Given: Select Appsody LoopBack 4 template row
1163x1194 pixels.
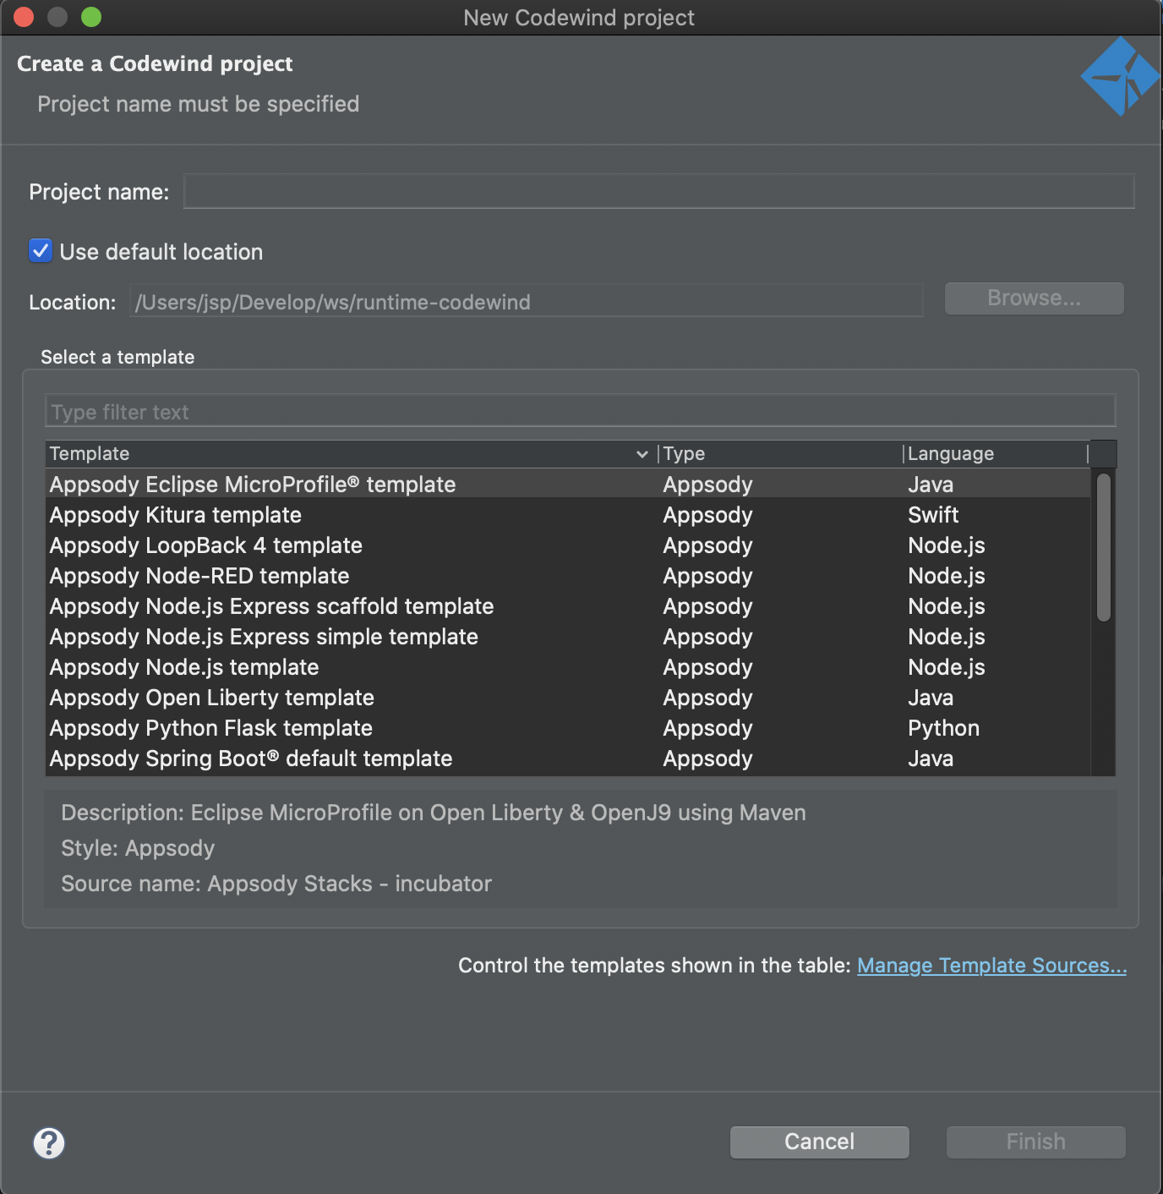Looking at the screenshot, I should 568,545.
